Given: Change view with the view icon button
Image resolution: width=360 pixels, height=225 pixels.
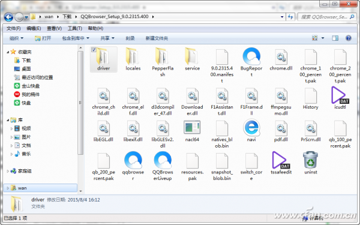Looking at the screenshot, I should (315, 38).
